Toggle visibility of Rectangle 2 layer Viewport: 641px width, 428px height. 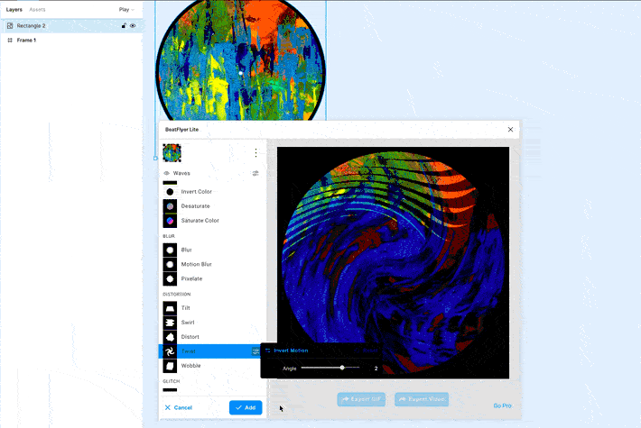133,26
